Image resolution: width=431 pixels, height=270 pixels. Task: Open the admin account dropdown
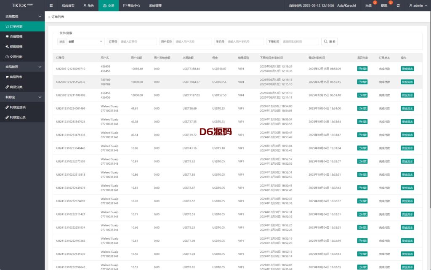pos(418,5)
